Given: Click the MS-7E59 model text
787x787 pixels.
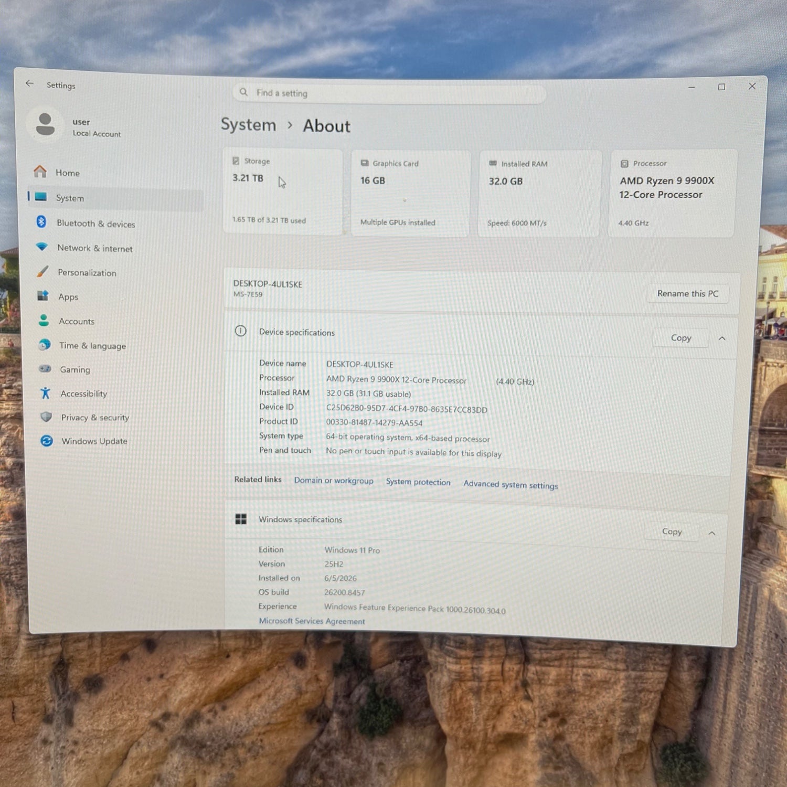Looking at the screenshot, I should 248,294.
